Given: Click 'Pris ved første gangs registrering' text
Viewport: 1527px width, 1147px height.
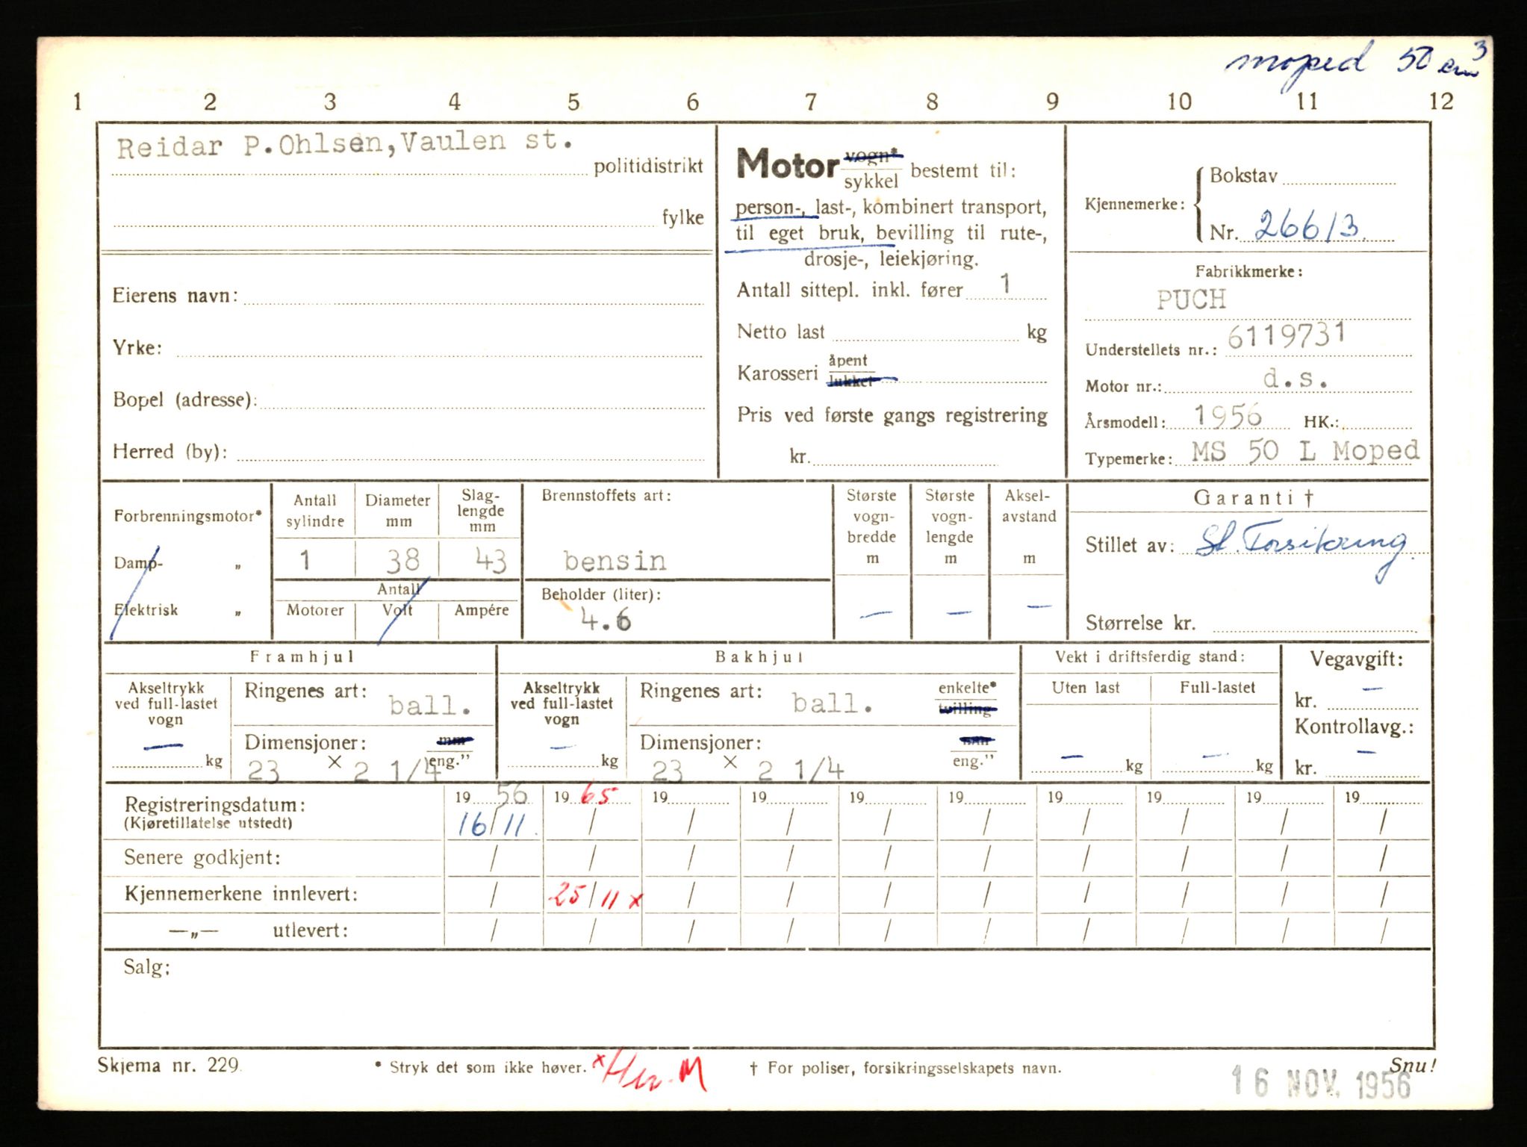Looking at the screenshot, I should point(892,415).
